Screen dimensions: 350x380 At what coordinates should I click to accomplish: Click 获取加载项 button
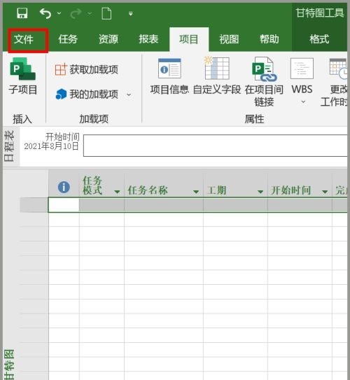(x=87, y=70)
